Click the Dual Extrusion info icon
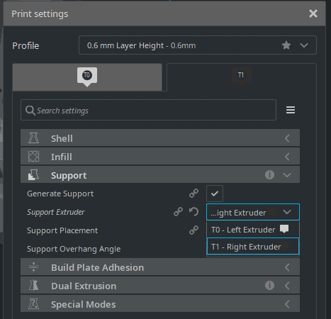Image resolution: width=331 pixels, height=319 pixels. coord(269,286)
